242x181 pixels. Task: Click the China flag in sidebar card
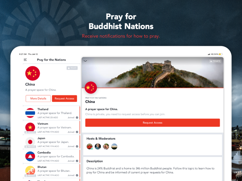pyautogui.click(x=32, y=73)
